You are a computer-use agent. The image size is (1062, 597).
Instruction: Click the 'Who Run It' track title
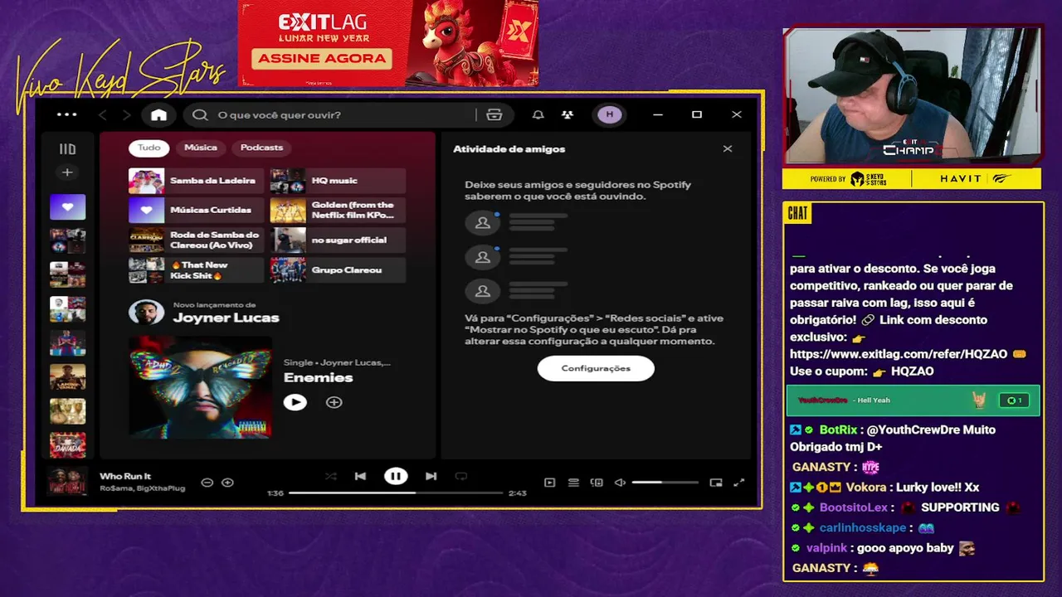(x=125, y=476)
